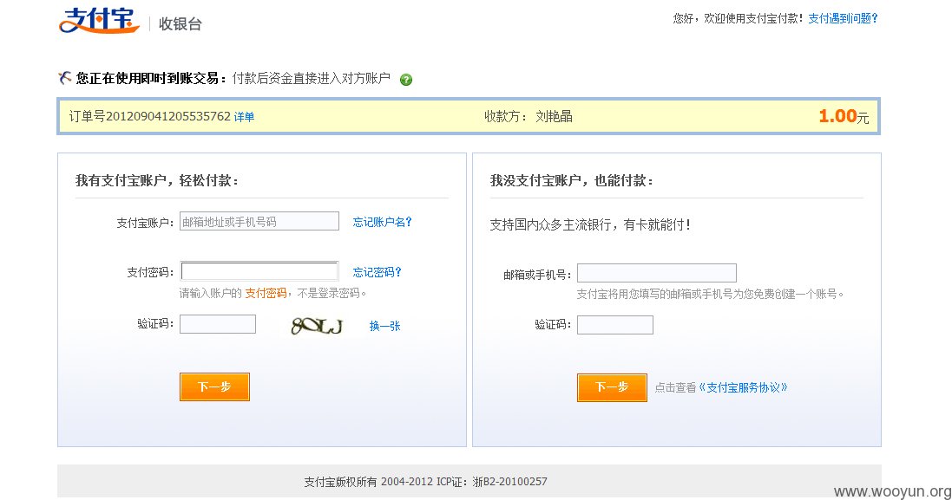This screenshot has height=500, width=952.
Task: Click order number 201209041205535762
Action: coord(168,116)
